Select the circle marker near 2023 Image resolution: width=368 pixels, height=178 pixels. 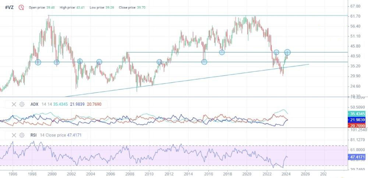[276, 52]
